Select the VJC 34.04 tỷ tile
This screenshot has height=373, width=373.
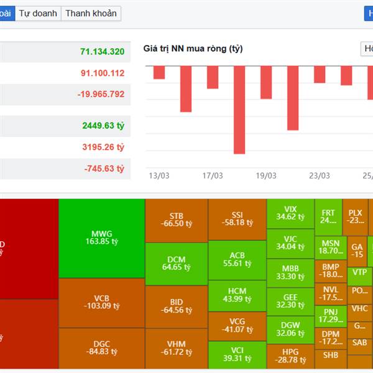[x=290, y=244]
